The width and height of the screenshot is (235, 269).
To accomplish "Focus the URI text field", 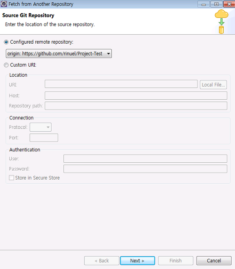I will (121, 84).
